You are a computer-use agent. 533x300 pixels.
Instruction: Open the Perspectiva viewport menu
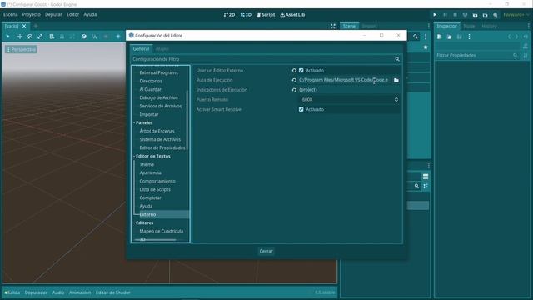point(21,50)
